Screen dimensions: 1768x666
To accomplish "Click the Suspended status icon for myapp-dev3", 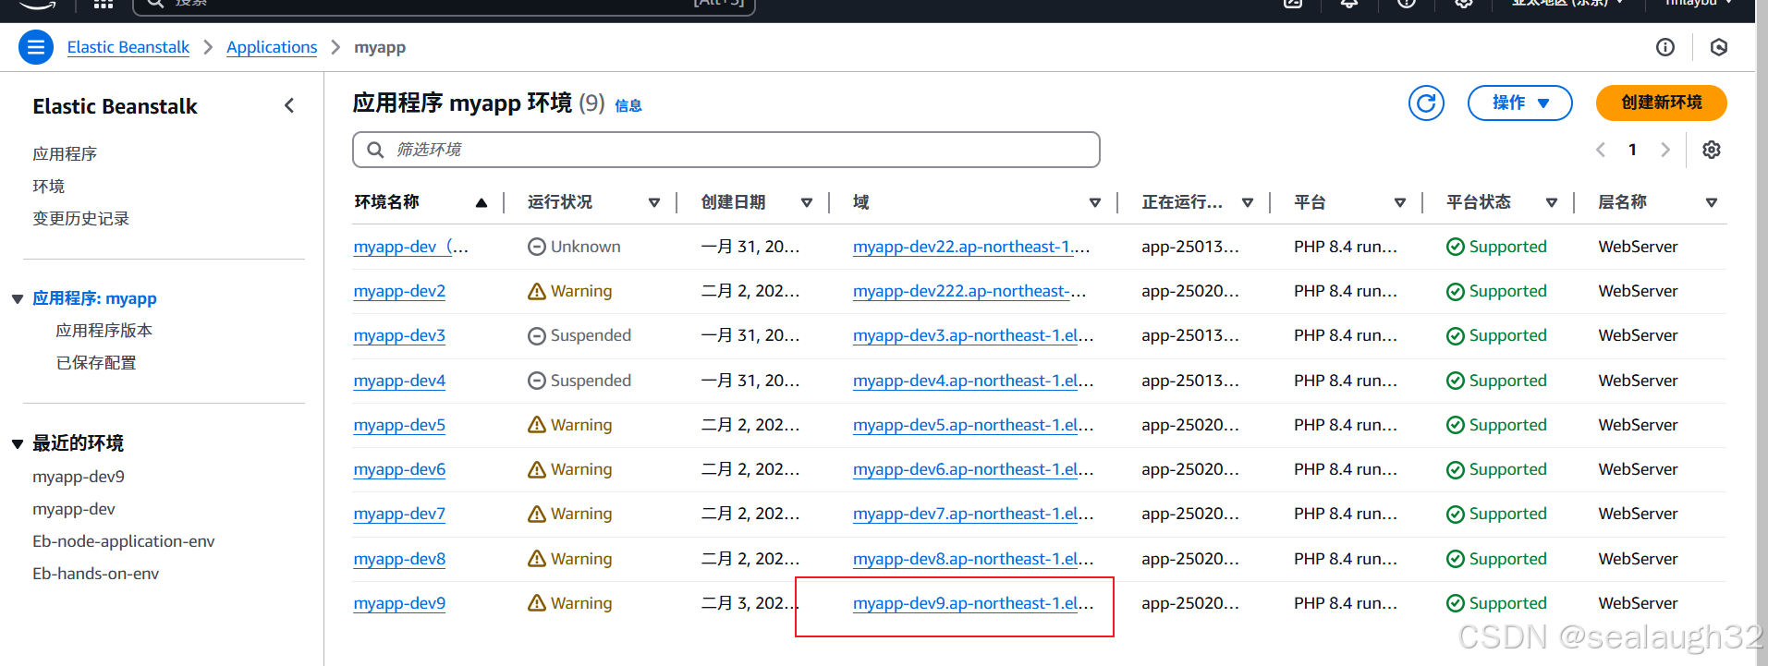I will 536,336.
